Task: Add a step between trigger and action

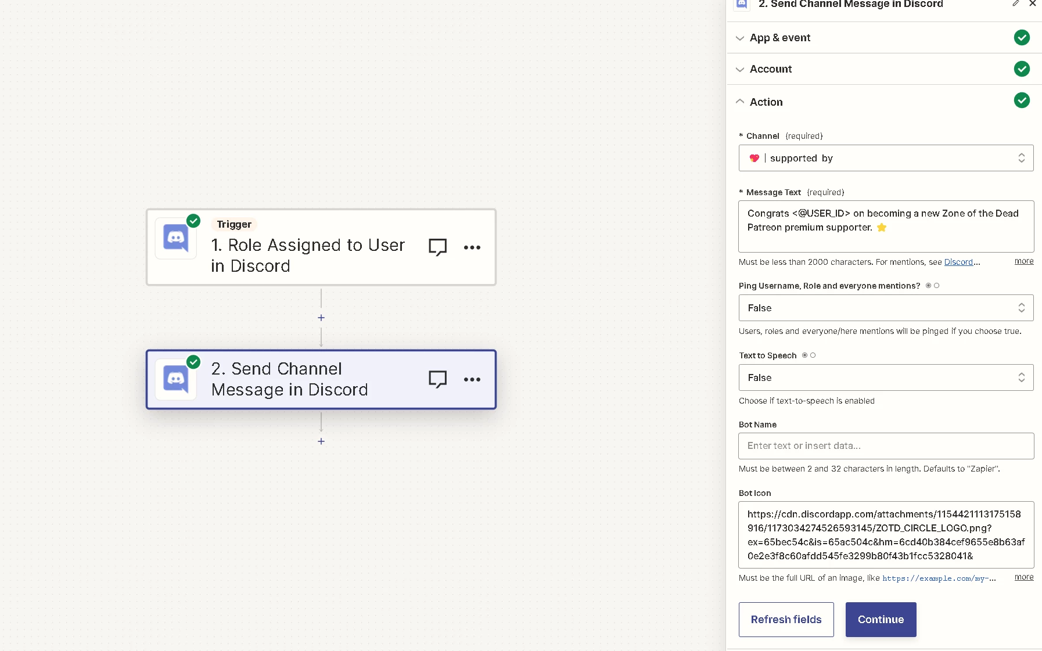Action: click(321, 318)
